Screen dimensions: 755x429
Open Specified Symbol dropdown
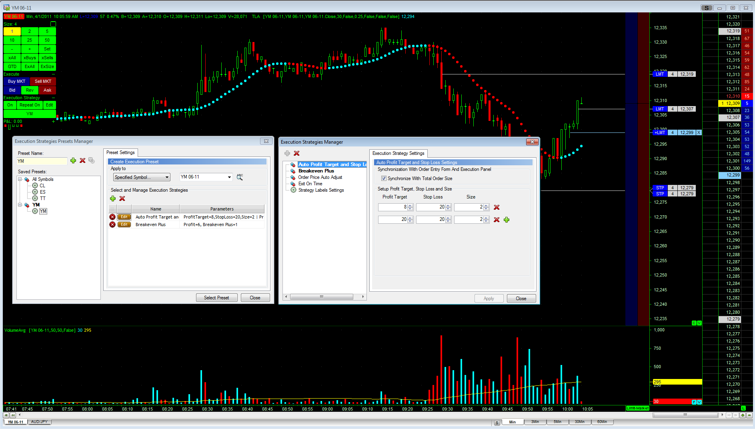[142, 177]
